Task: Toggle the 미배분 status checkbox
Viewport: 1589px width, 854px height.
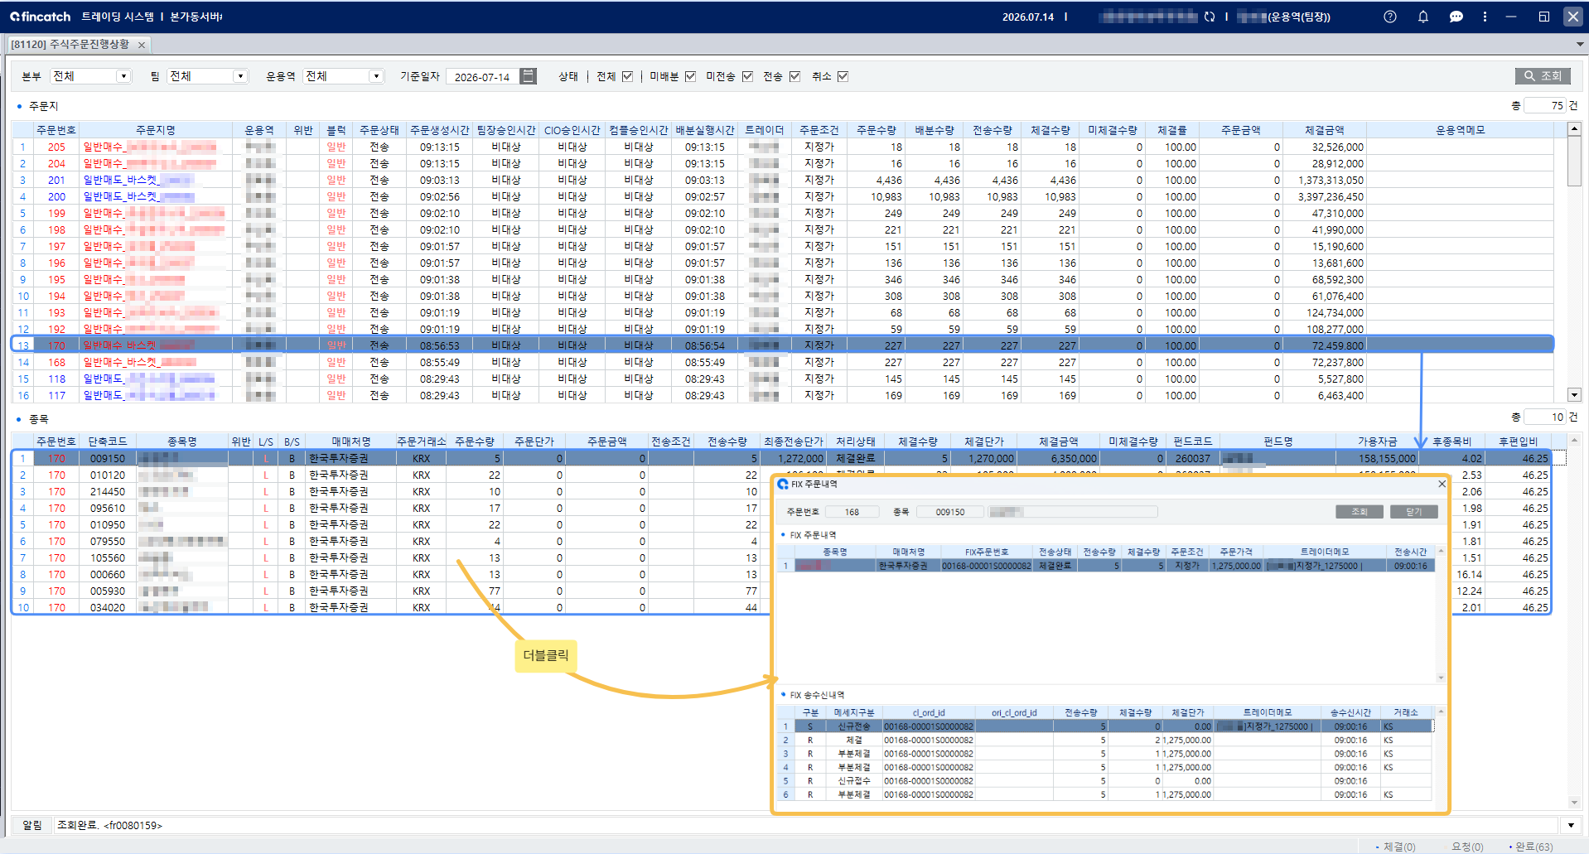Action: (690, 76)
